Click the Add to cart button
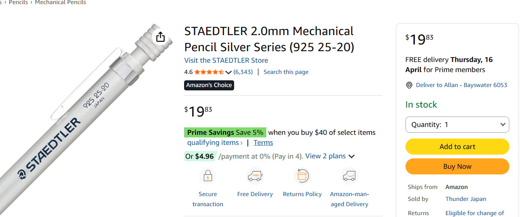Viewport: 522px width, 217px height. click(x=457, y=147)
